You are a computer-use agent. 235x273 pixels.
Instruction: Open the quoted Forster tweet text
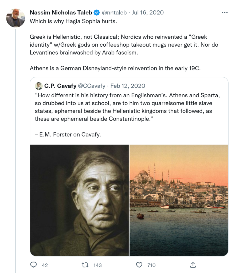pyautogui.click(x=128, y=107)
